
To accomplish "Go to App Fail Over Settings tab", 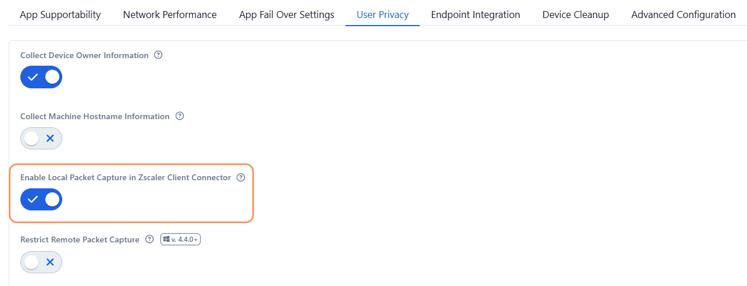I will [287, 15].
